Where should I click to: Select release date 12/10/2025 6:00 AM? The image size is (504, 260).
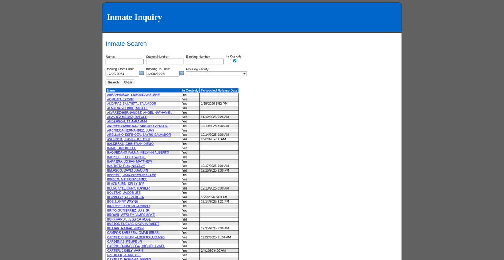coord(215,126)
